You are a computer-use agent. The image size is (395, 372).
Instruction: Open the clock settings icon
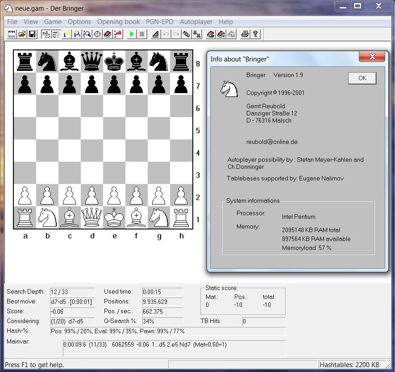pos(97,34)
